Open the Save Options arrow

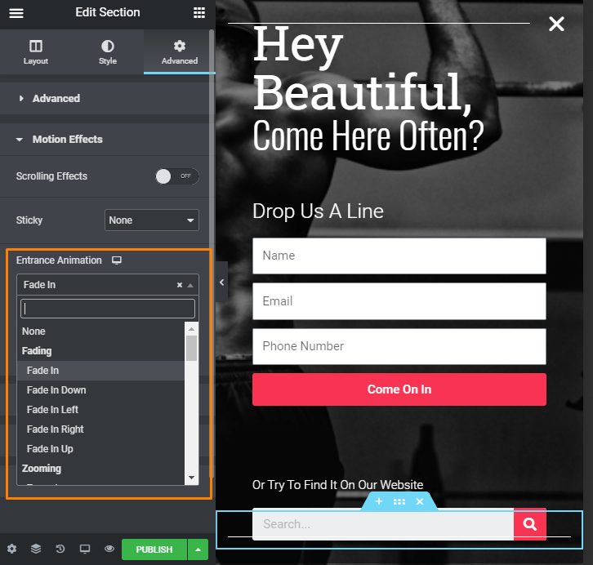[198, 549]
